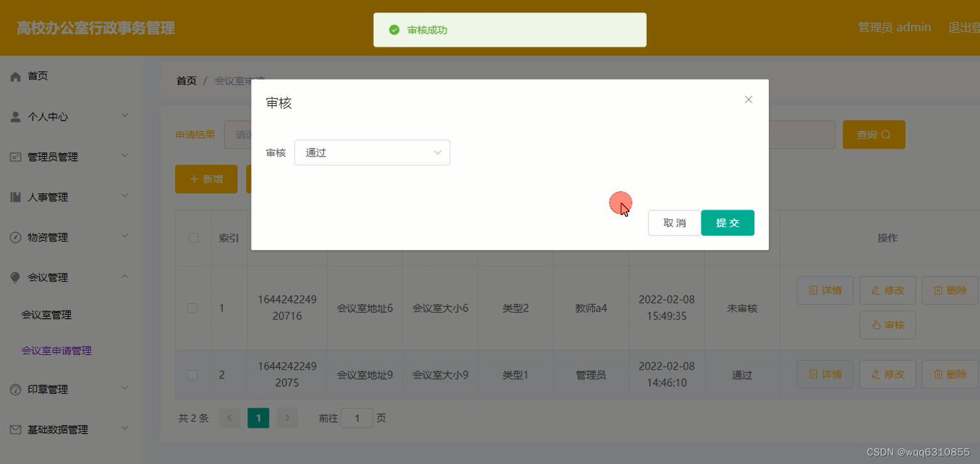
Task: Click the date cell 2022-02-08 15:49:35
Action: click(x=667, y=308)
